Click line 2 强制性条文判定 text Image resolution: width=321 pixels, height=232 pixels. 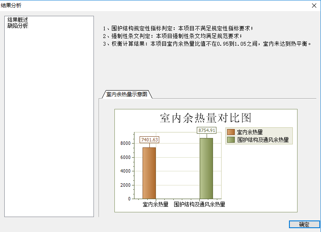172,36
